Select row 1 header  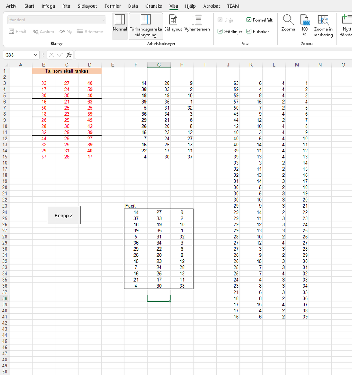tap(4, 71)
